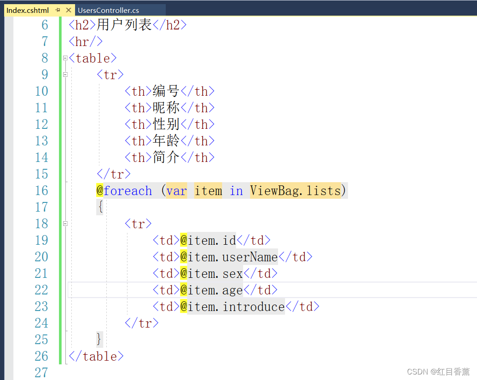The width and height of the screenshot is (477, 380).
Task: Collapse the tr block on line 9
Action: pyautogui.click(x=65, y=75)
